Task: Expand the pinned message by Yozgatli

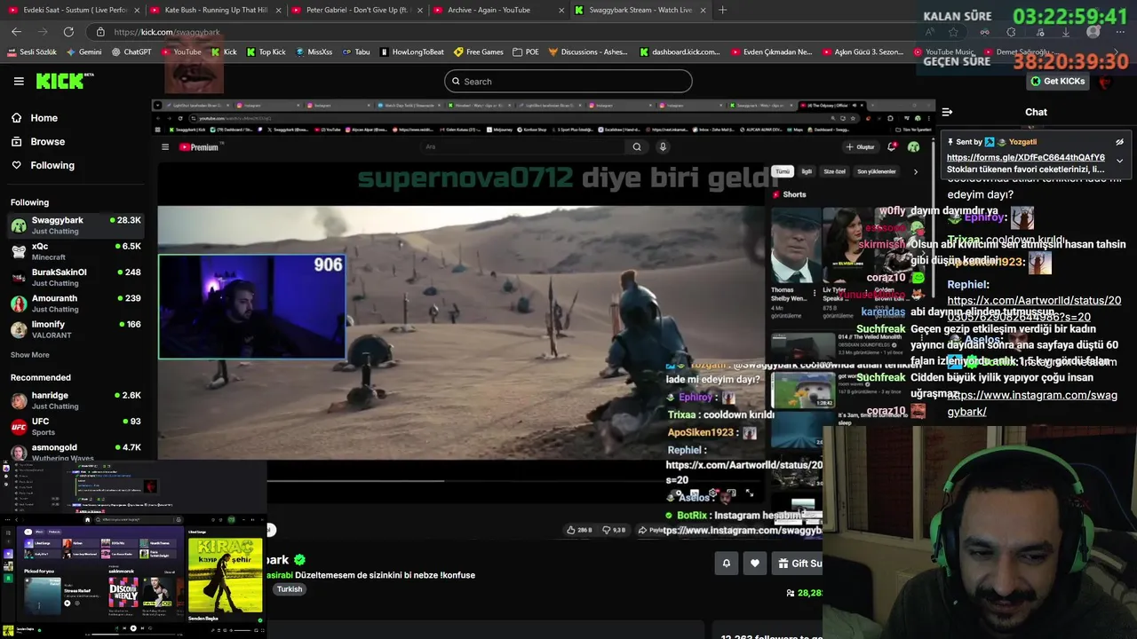Action: click(1119, 162)
